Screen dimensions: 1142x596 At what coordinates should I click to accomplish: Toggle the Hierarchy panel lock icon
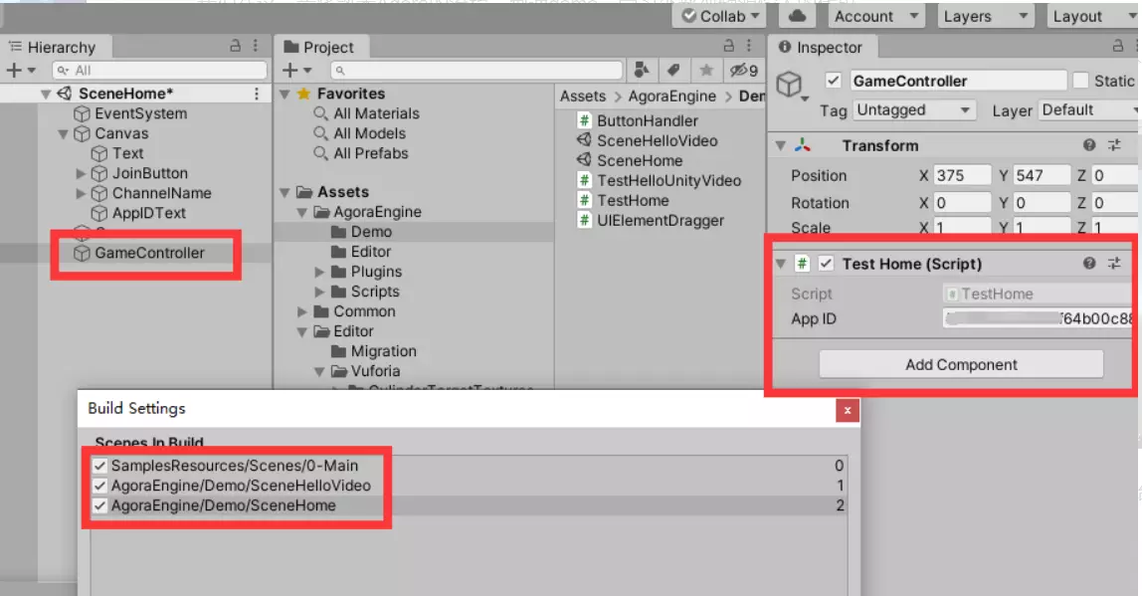[x=235, y=46]
